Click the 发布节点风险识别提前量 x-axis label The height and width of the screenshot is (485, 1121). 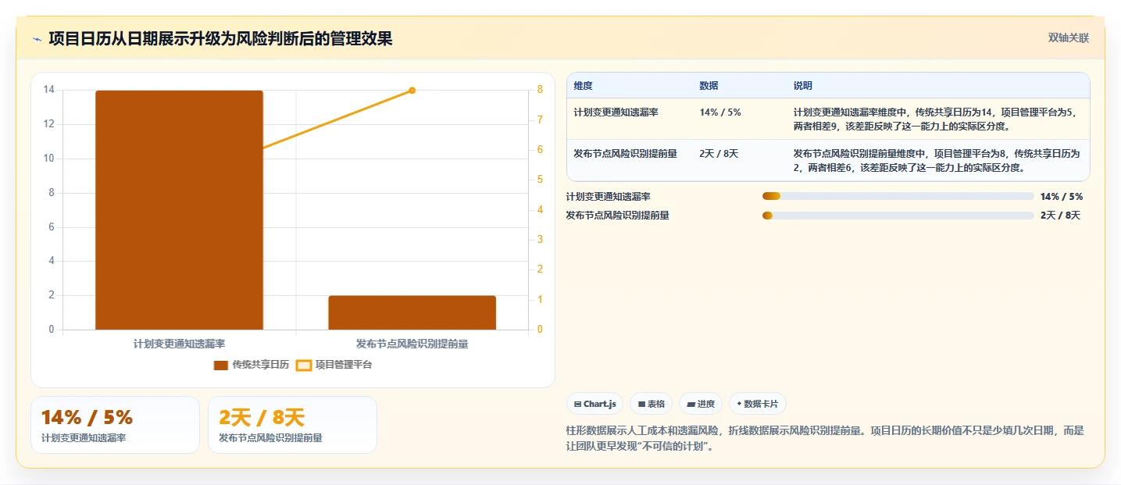(x=412, y=344)
